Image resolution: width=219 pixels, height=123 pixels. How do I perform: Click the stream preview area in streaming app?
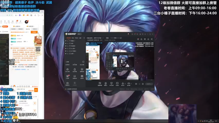pyautogui.click(x=120, y=61)
